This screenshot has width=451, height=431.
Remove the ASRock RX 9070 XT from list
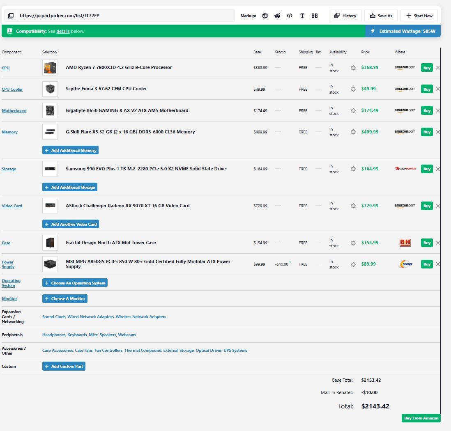438,206
